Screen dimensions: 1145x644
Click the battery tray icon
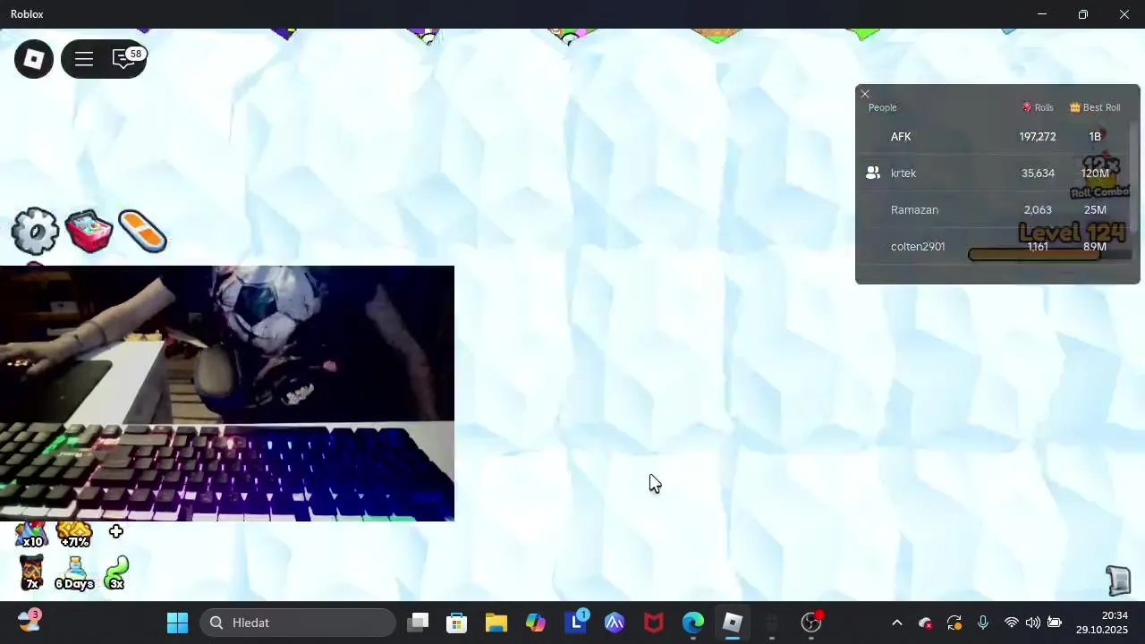pos(1055,623)
